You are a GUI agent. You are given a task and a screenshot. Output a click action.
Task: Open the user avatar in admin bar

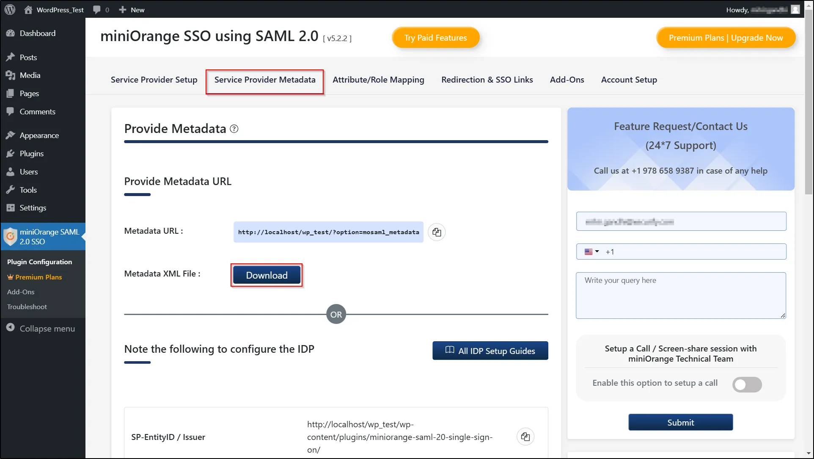(x=795, y=9)
